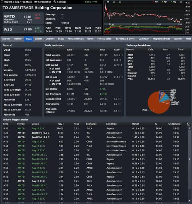
Task: Click the Open Interest row label
Action: point(53,99)
